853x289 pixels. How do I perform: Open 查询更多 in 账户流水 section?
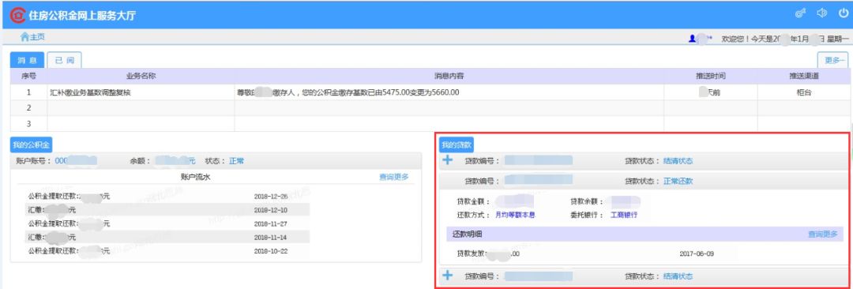394,176
